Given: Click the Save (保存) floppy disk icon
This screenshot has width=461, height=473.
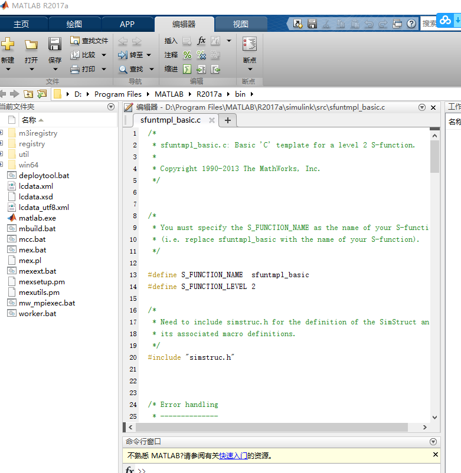Looking at the screenshot, I should (54, 45).
